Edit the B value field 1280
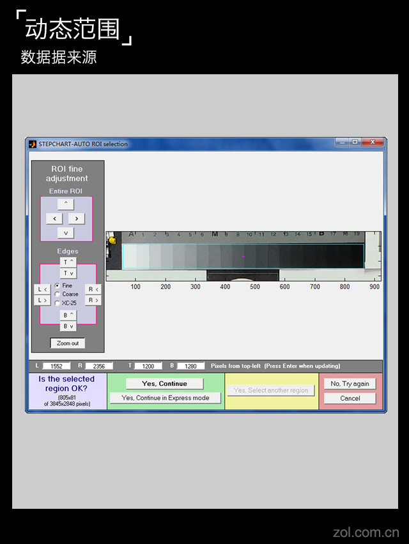Screen dimensions: 409x544 190,366
